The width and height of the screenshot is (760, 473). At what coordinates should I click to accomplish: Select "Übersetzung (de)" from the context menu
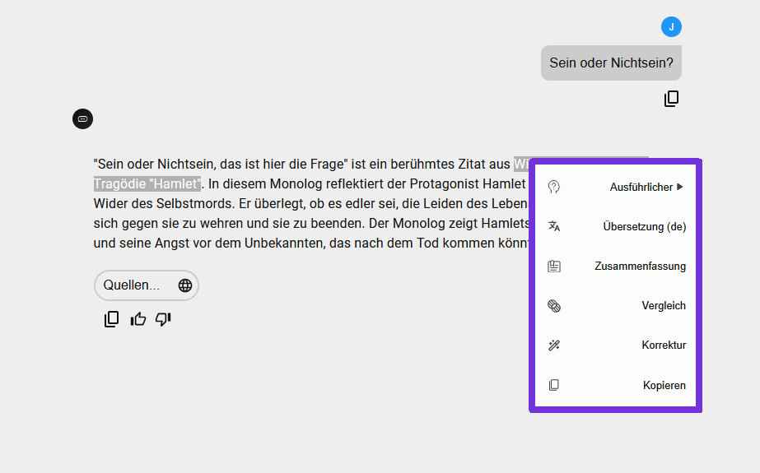point(644,227)
